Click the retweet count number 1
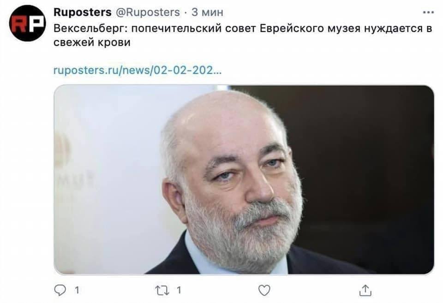The width and height of the screenshot is (443, 303). [179, 290]
